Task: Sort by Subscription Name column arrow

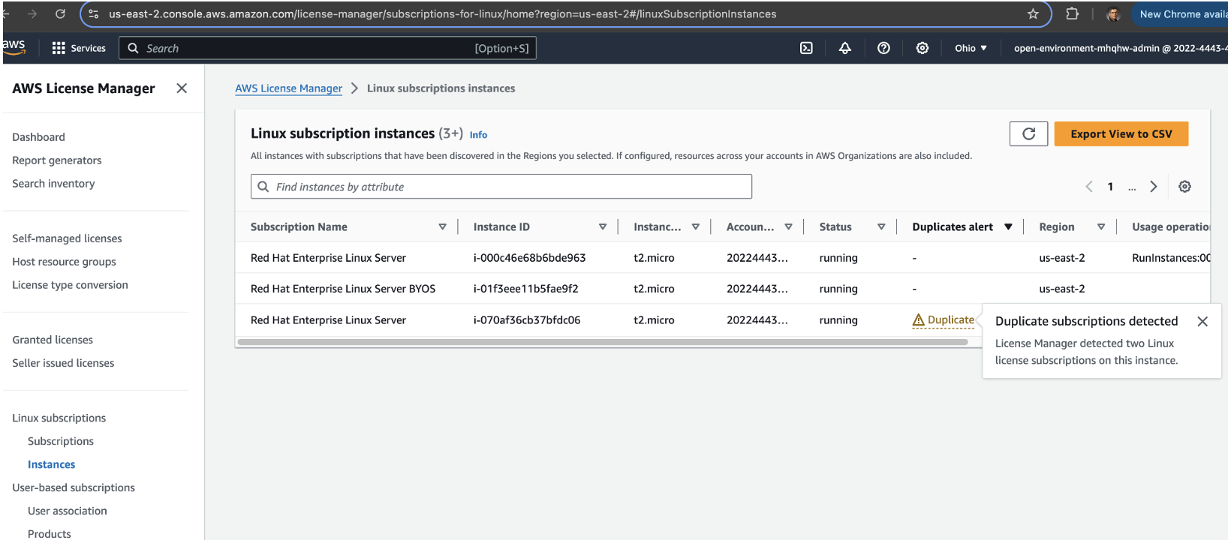Action: click(442, 226)
